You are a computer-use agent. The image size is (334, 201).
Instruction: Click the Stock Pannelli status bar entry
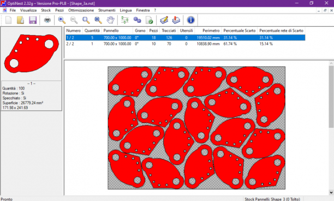click(272, 199)
